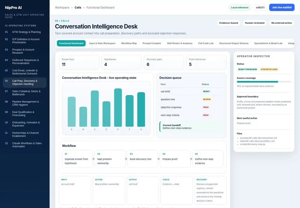
Task: Click the Human-reviewed pill
Action: coord(254,23)
